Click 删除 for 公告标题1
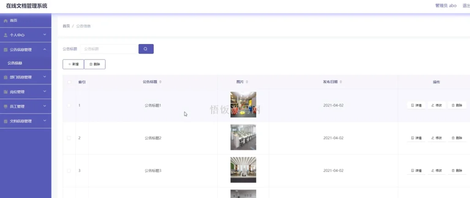The height and width of the screenshot is (198, 470). [457, 105]
